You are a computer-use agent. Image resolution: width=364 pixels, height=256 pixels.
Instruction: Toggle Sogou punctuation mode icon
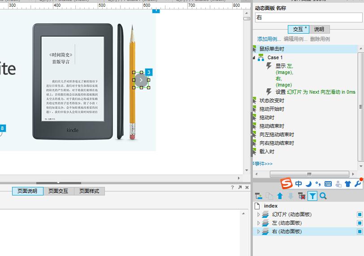(x=318, y=184)
